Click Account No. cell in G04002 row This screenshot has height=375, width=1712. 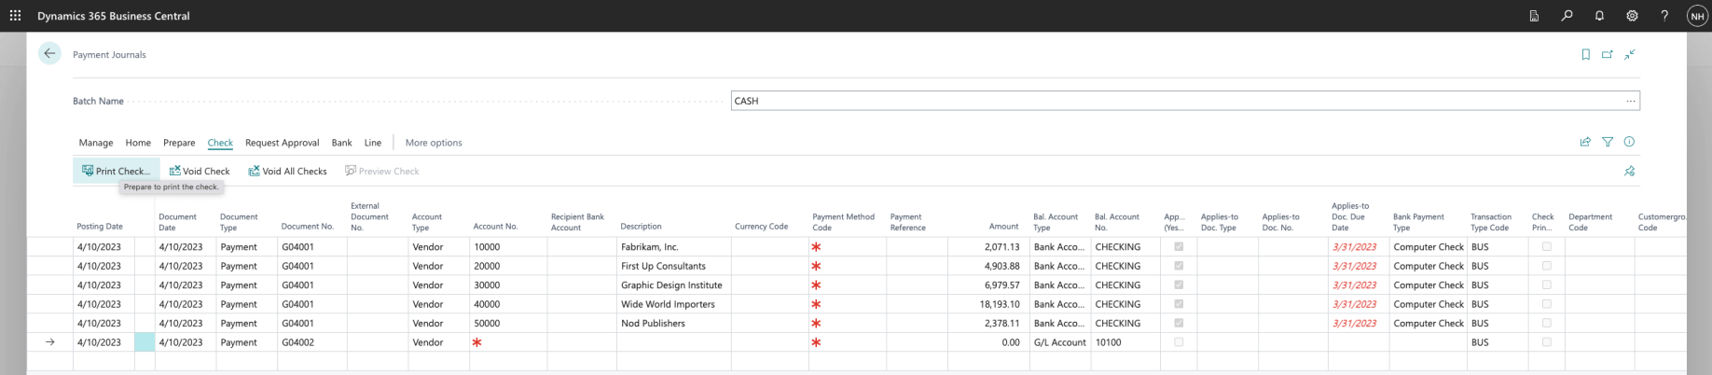pyautogui.click(x=507, y=342)
